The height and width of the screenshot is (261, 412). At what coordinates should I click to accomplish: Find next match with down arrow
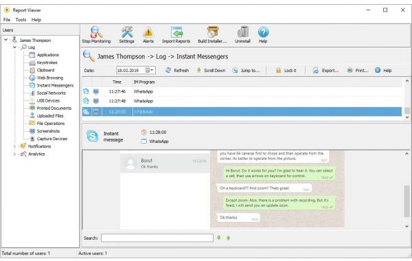[x=218, y=238]
